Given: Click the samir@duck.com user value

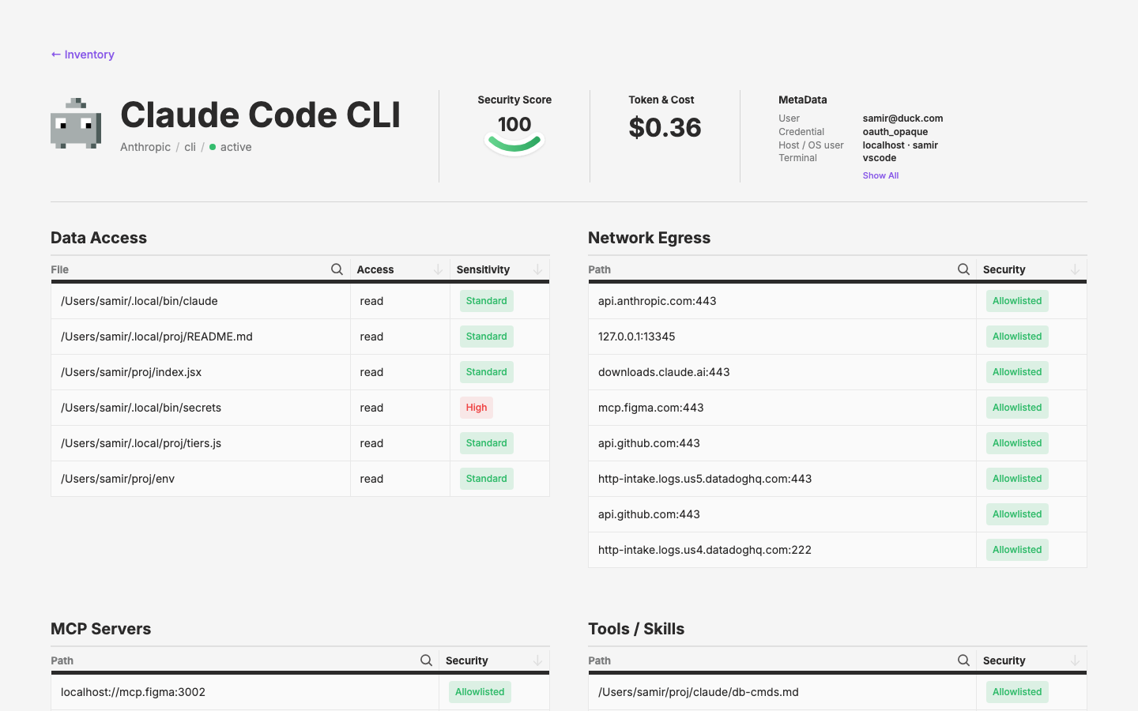Looking at the screenshot, I should tap(902, 118).
